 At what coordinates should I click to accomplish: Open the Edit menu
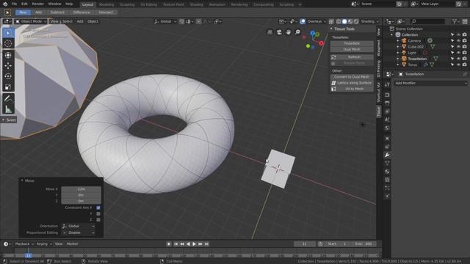click(x=24, y=4)
